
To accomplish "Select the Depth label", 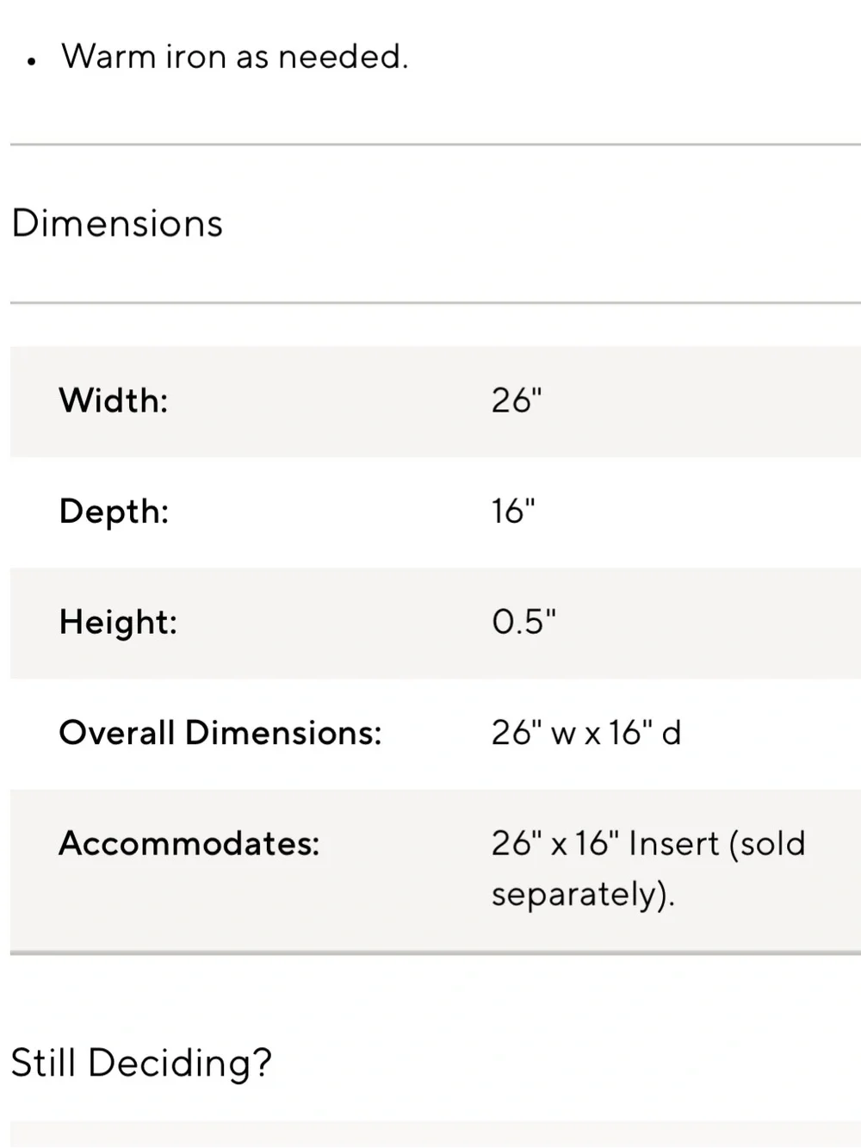I will [x=114, y=512].
